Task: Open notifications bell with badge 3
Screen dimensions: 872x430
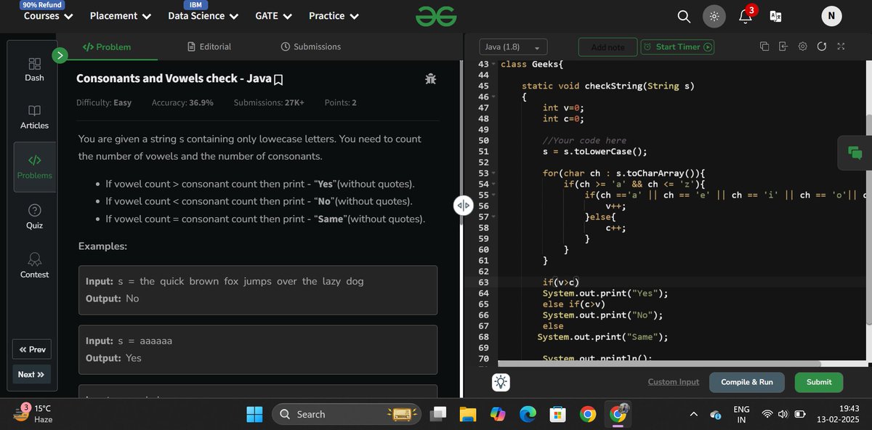Action: point(746,15)
